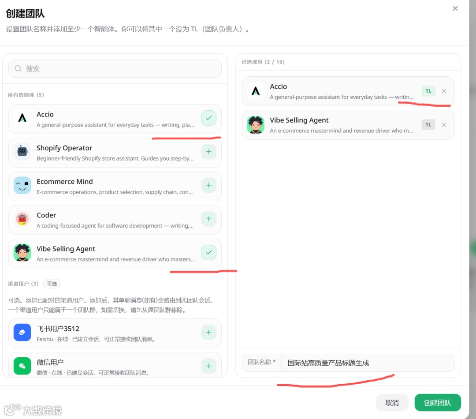This screenshot has width=476, height=419.
Task: Click Coder description about software development
Action: [x=115, y=225]
